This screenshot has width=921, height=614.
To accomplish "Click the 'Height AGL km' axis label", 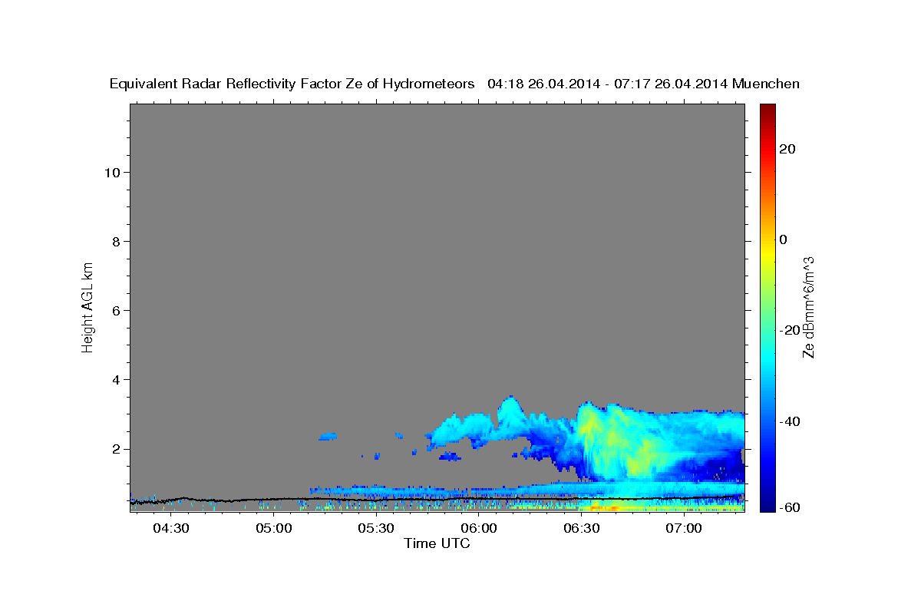I will pos(87,306).
